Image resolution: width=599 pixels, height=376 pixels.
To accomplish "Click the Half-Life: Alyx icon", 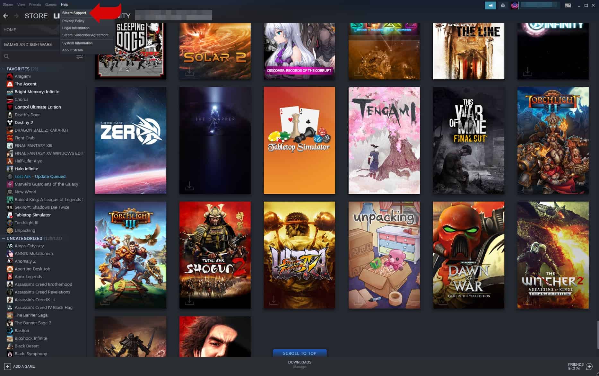I will tap(10, 161).
